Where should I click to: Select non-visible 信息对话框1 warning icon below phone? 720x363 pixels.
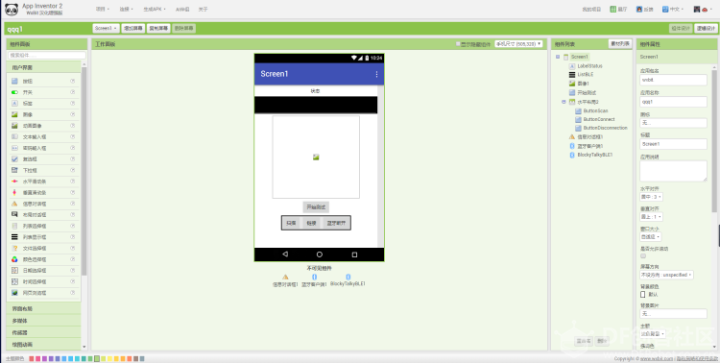click(285, 278)
